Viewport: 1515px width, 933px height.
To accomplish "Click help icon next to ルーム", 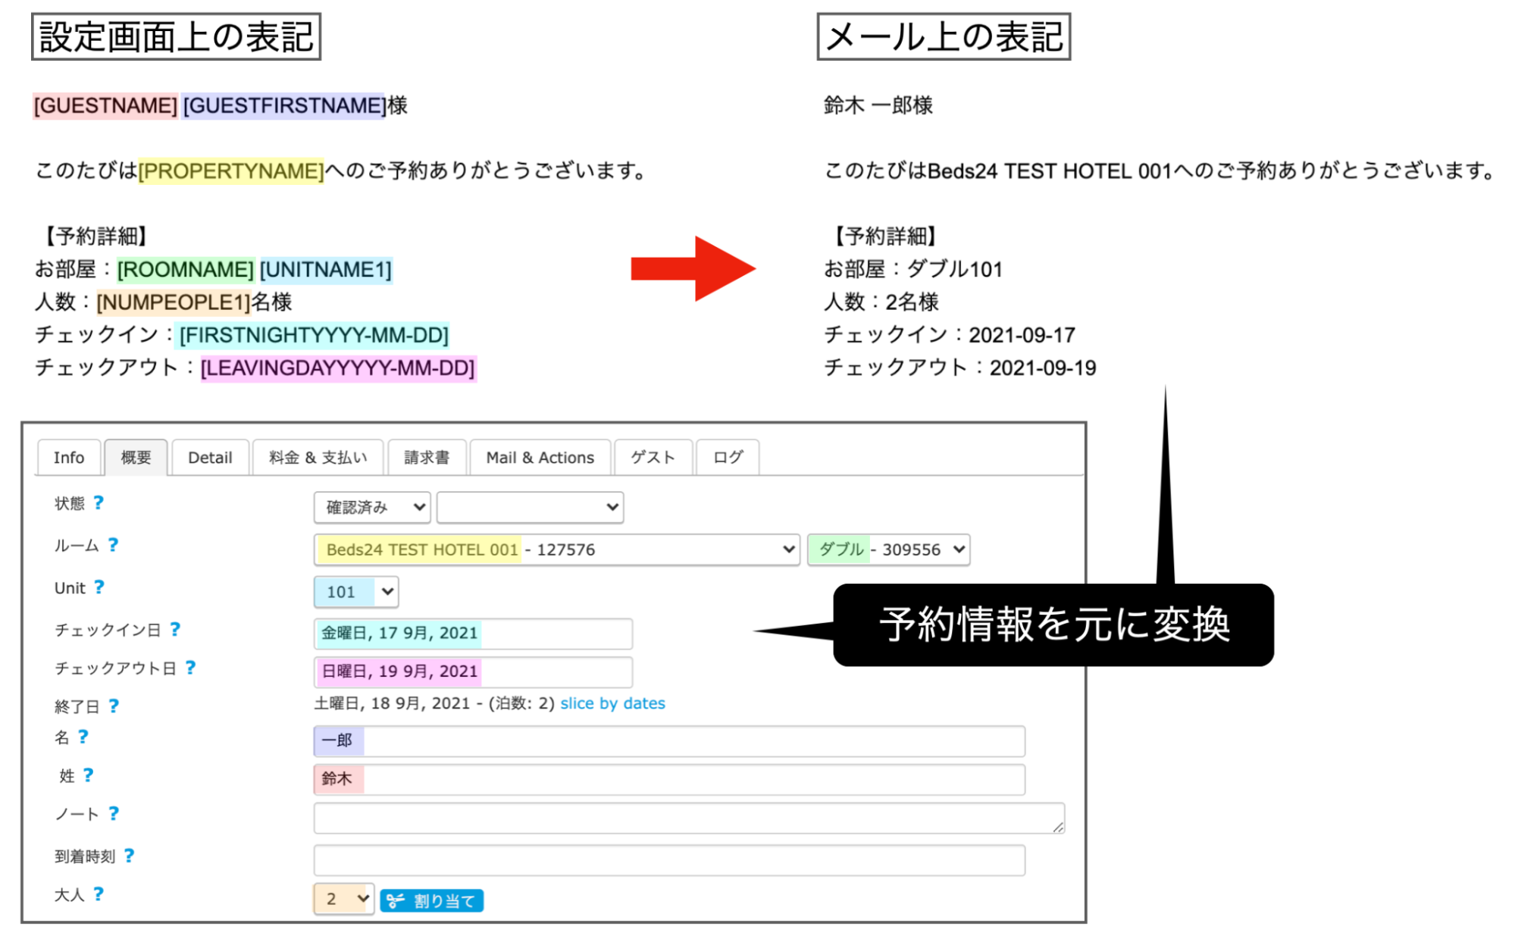I will tap(113, 544).
